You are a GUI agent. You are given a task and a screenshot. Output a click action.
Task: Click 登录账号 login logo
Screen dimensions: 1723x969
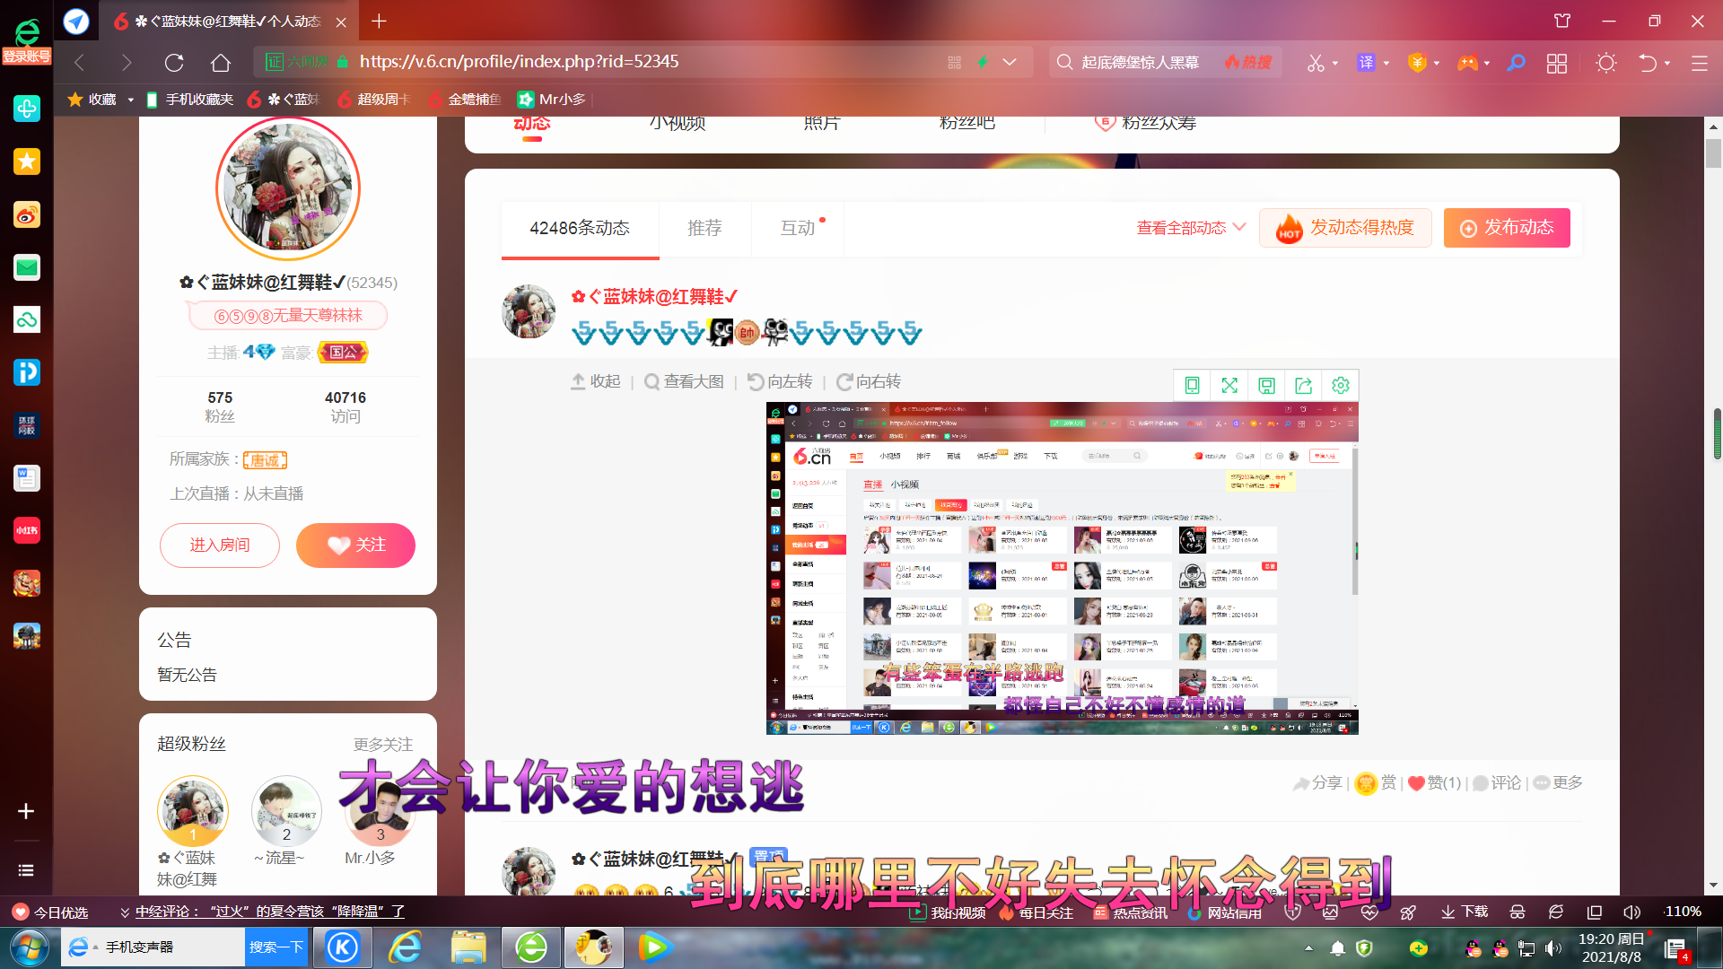tap(27, 41)
